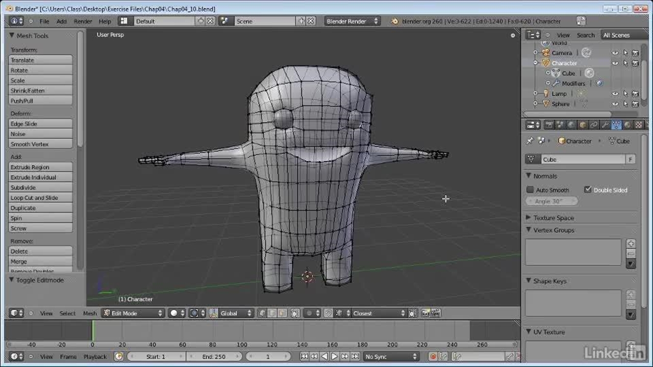This screenshot has width=653, height=367.
Task: Click the Modifiers wrench icon in outliner
Action: [x=556, y=84]
